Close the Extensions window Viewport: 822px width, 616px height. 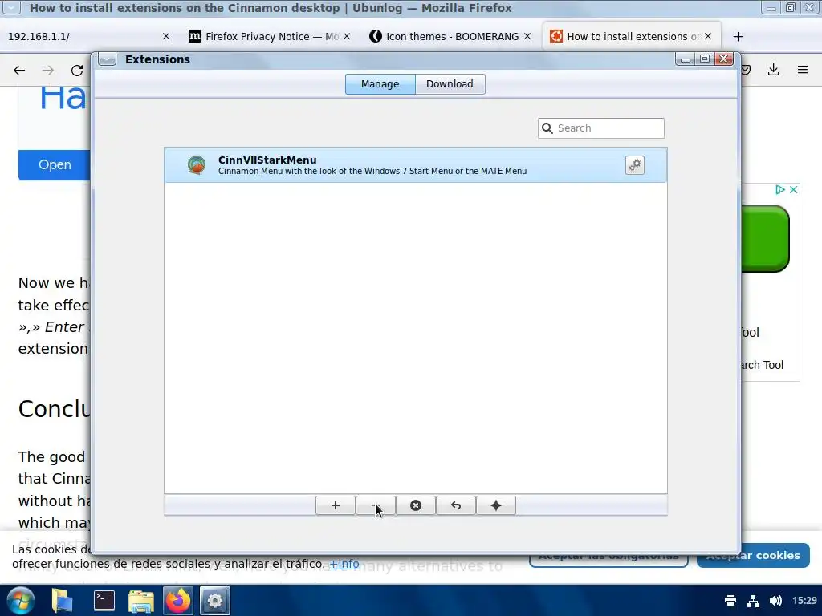pos(724,59)
